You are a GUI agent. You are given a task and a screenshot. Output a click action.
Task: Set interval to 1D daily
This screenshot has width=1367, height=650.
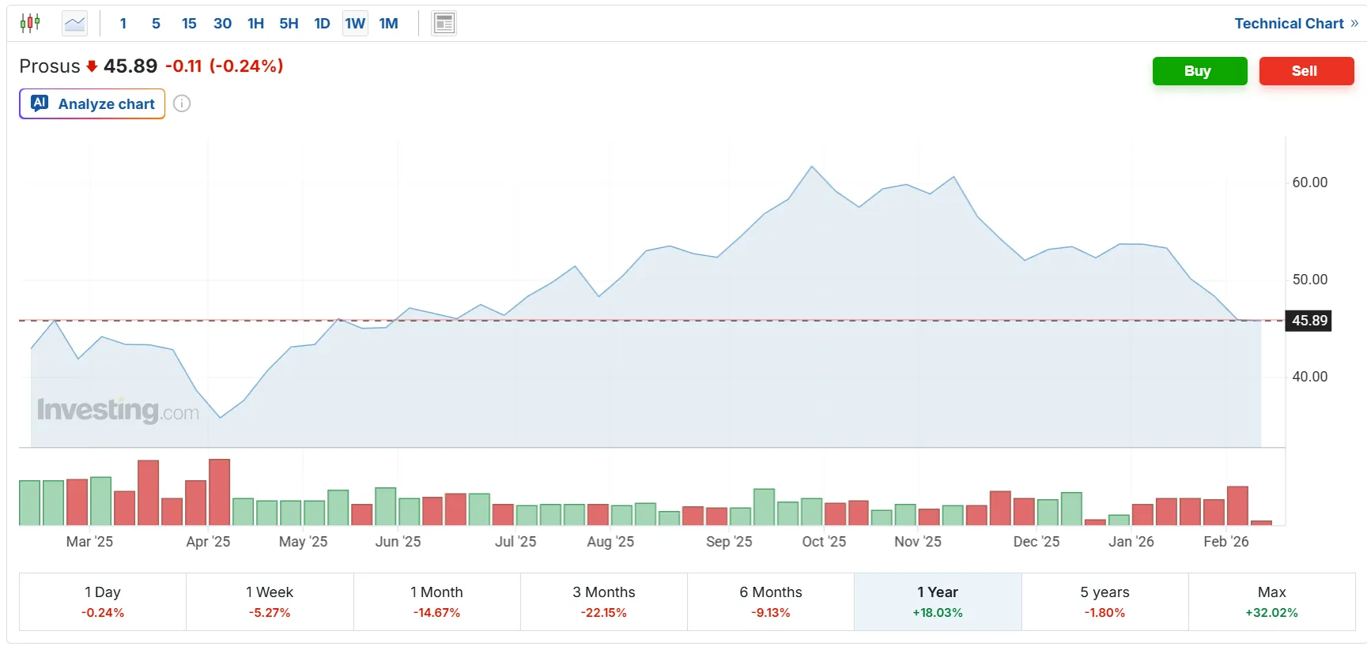pyautogui.click(x=322, y=24)
